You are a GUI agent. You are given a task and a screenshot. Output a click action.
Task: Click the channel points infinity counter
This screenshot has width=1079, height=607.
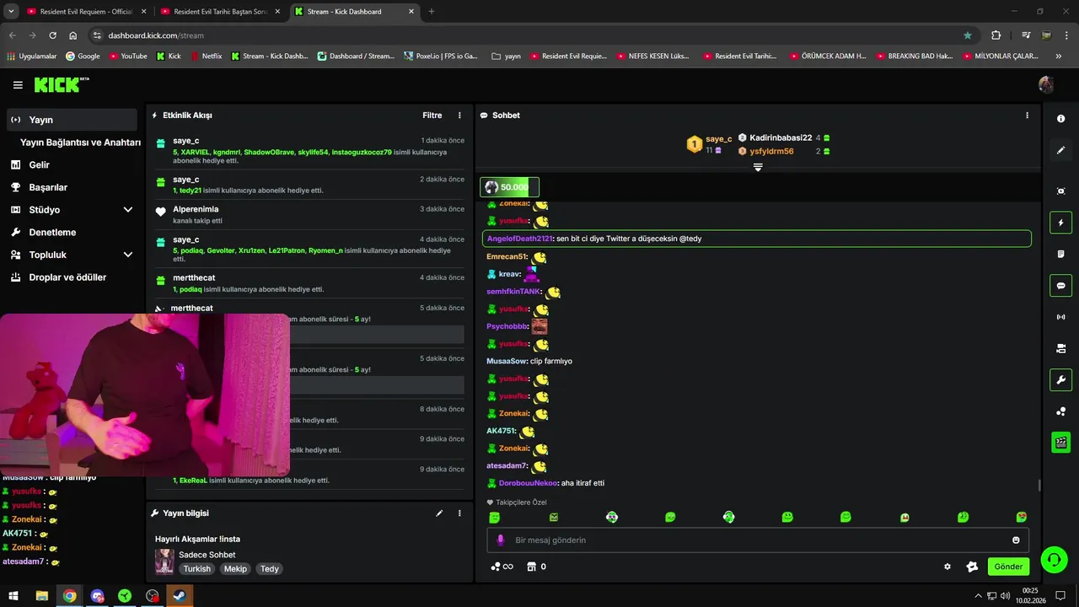pyautogui.click(x=502, y=567)
